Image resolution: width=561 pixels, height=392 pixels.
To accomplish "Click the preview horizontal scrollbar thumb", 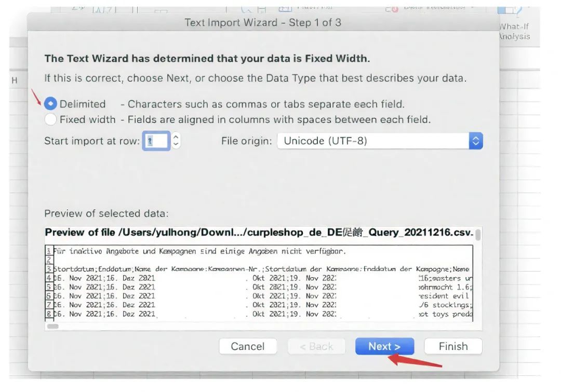I will click(x=53, y=326).
